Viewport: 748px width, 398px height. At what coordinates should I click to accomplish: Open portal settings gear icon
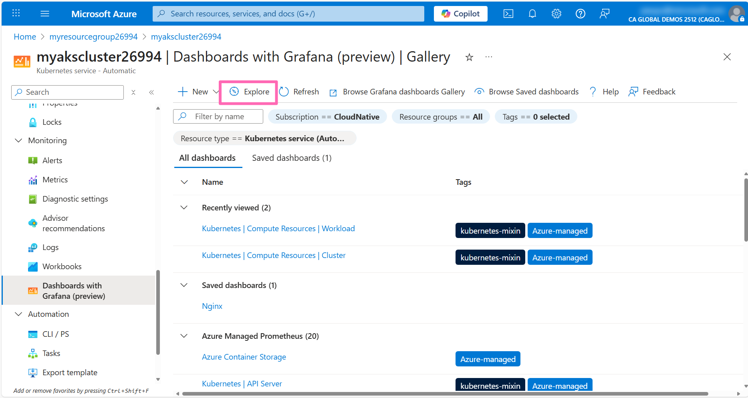click(556, 14)
